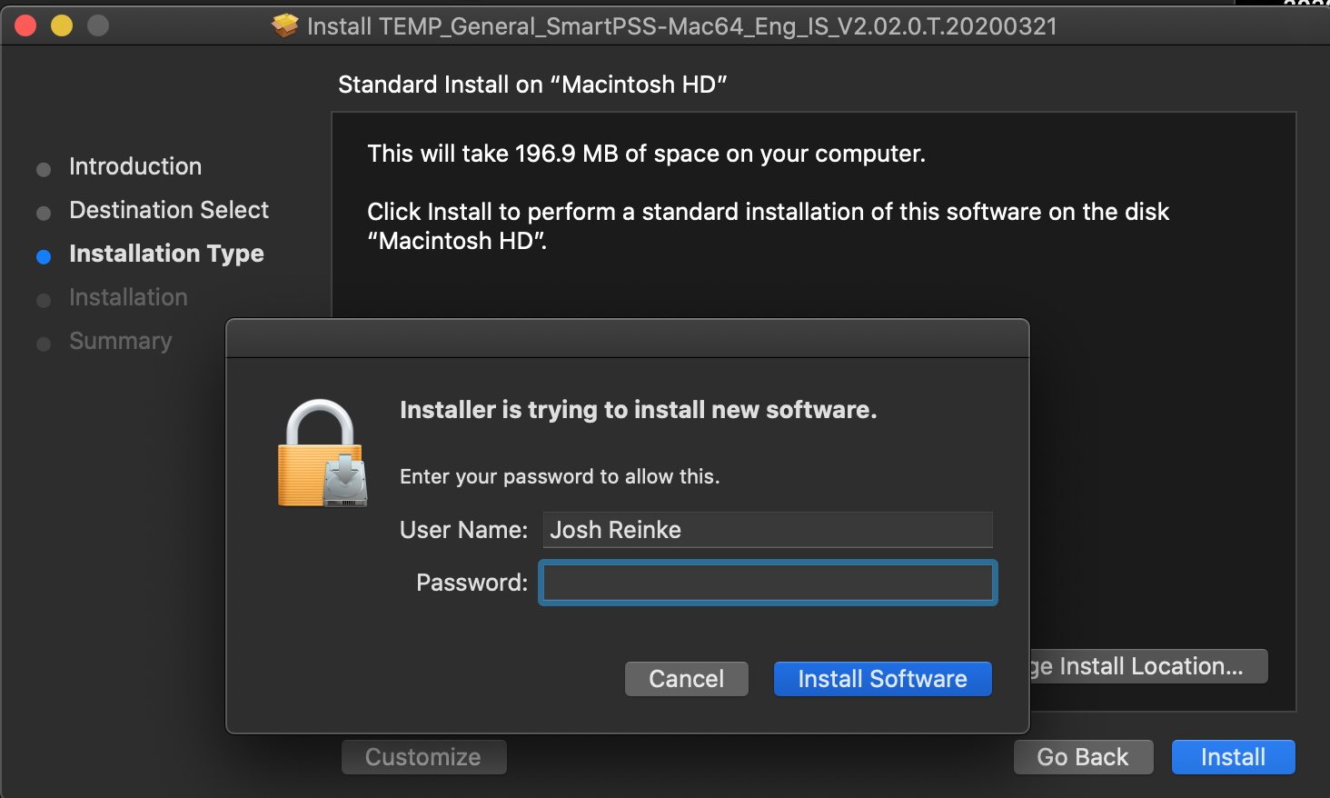Screen dimensions: 1330x798
Task: Click the red close window button
Action: (x=25, y=25)
